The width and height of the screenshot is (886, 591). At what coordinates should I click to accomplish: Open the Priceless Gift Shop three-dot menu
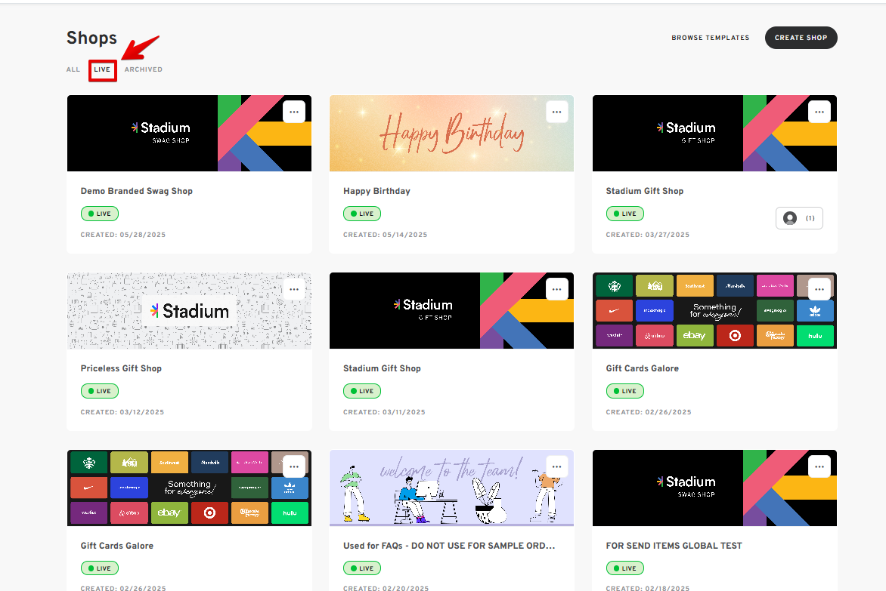[294, 289]
